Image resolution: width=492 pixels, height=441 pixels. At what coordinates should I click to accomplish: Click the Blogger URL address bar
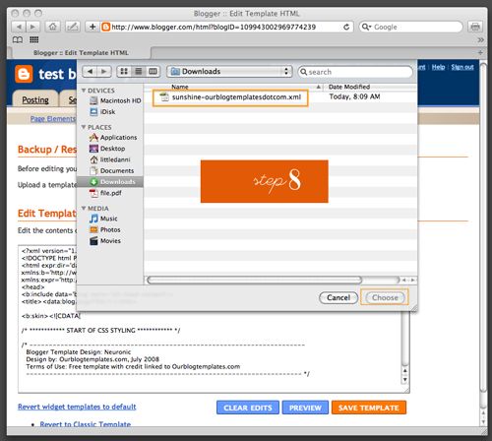(218, 27)
